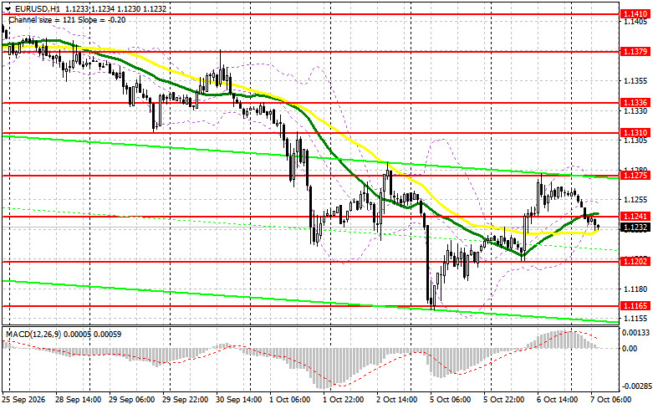Click the 7 Oct 06:00 time label
The image size is (653, 409).
611,400
